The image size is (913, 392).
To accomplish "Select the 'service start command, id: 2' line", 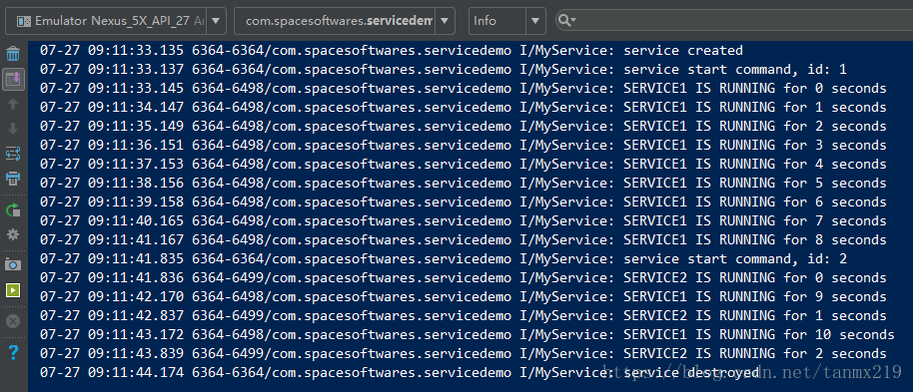I will click(444, 258).
